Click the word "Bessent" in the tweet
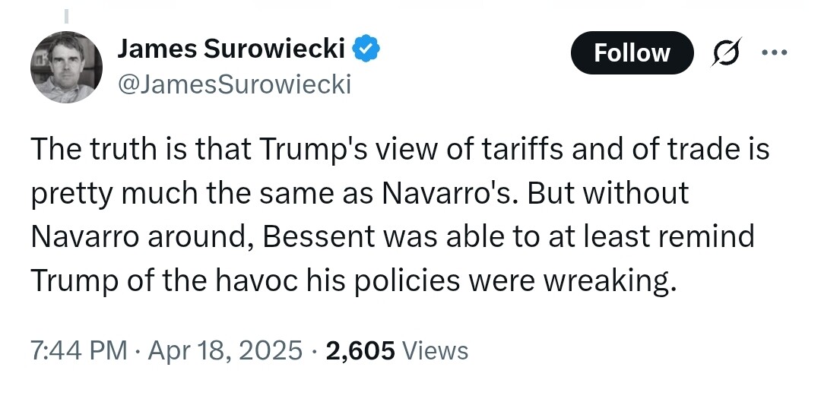The image size is (821, 399). tap(319, 236)
